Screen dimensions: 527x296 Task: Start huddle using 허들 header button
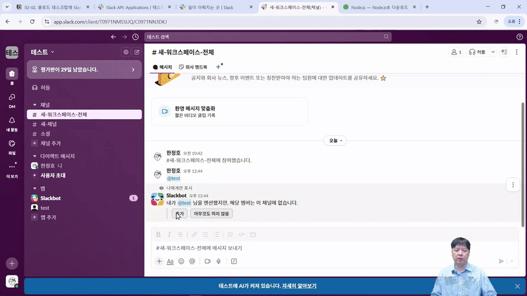point(479,52)
